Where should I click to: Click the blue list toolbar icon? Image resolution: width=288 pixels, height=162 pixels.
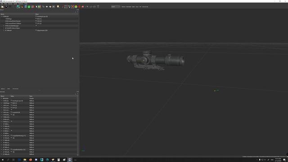tap(26, 7)
